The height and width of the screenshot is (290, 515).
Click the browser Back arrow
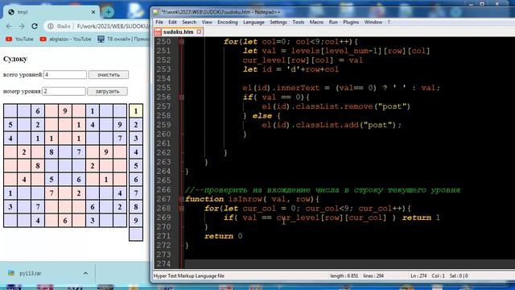(9, 26)
